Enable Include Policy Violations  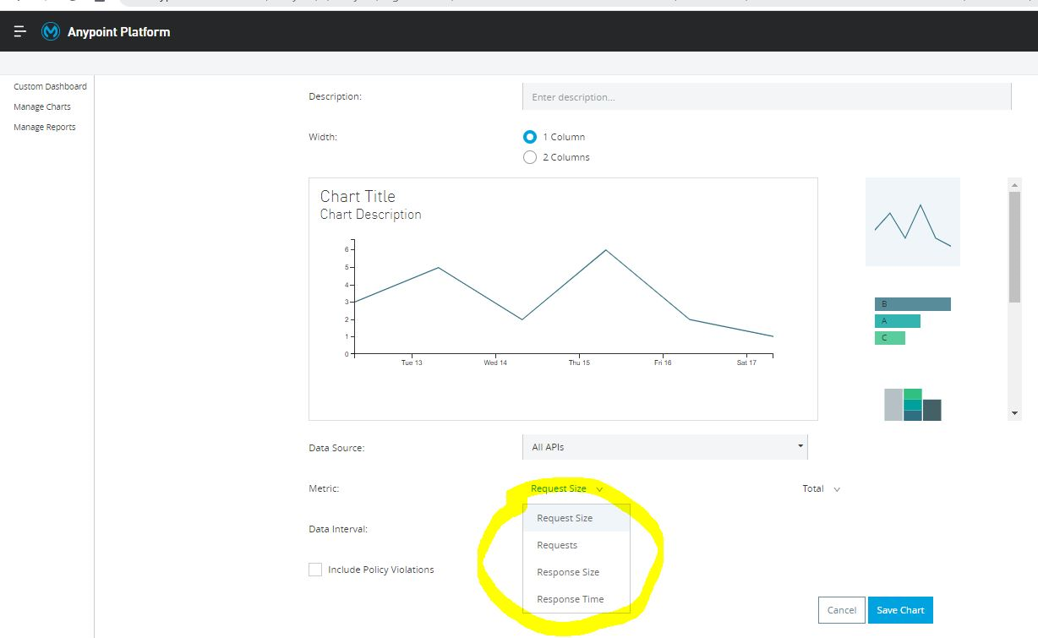click(x=315, y=570)
